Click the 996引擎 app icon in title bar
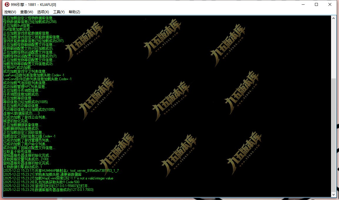The width and height of the screenshot is (339, 200). coord(7,4)
